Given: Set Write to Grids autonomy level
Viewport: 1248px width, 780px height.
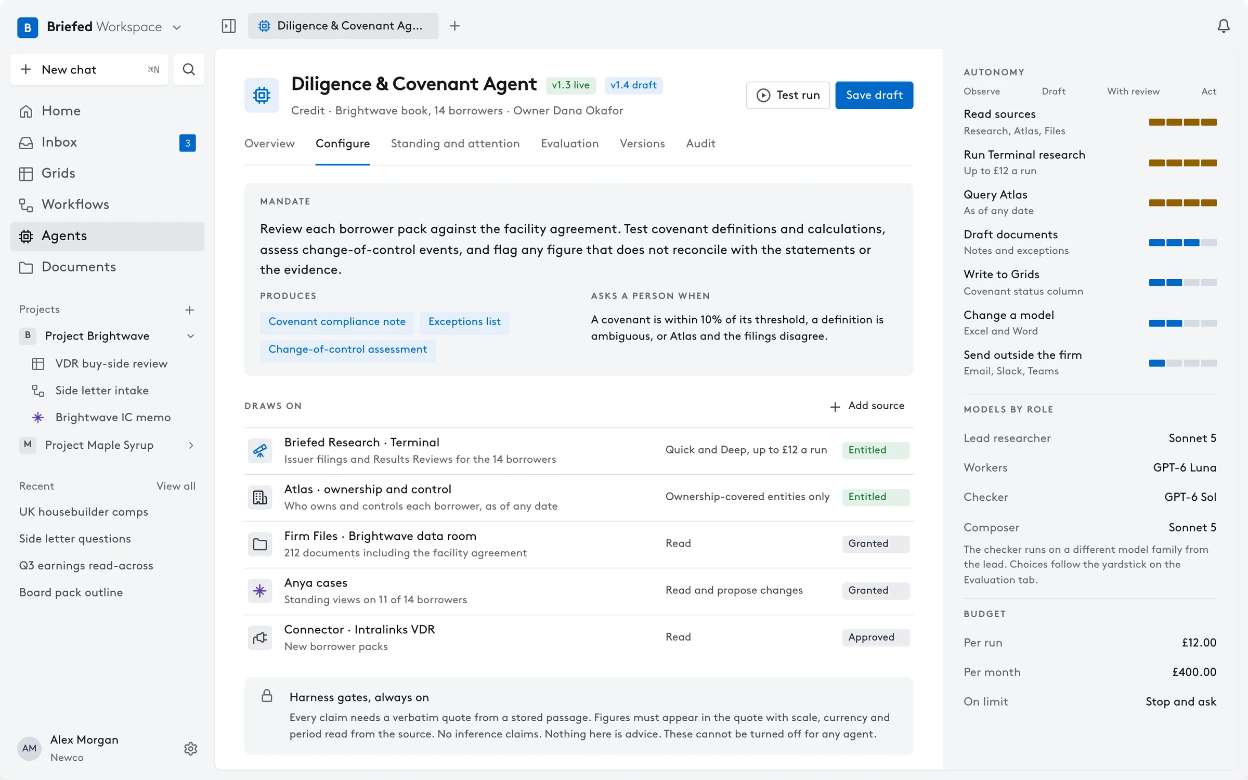Looking at the screenshot, I should pyautogui.click(x=1182, y=282).
